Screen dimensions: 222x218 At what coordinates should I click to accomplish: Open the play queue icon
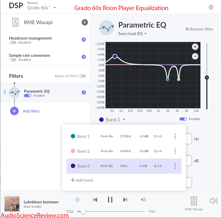pos(144,200)
